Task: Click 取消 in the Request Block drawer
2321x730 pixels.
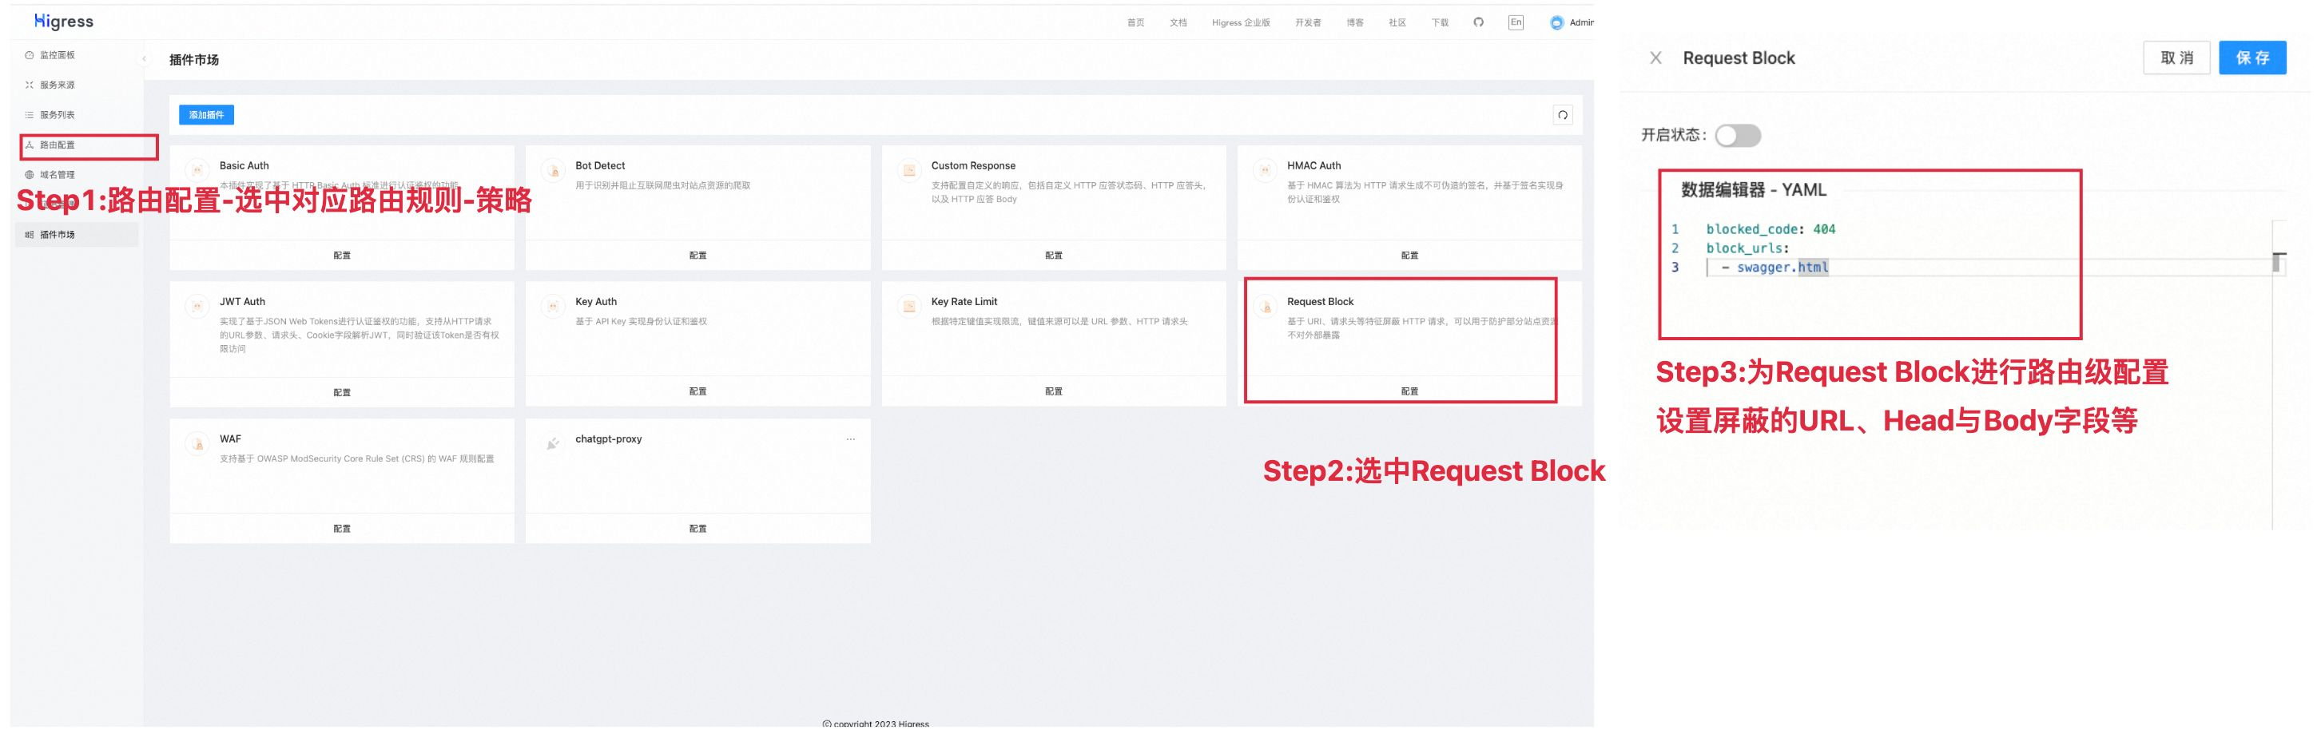Action: [2177, 58]
